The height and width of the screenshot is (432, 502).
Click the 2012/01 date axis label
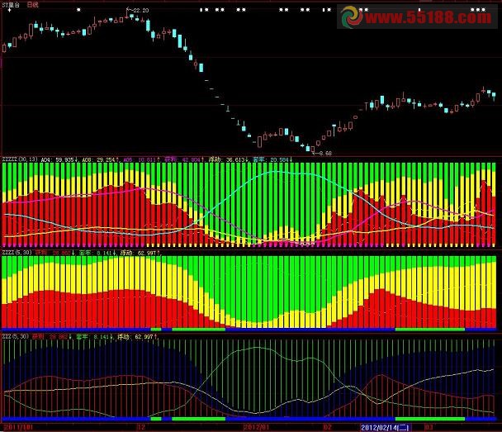click(256, 427)
